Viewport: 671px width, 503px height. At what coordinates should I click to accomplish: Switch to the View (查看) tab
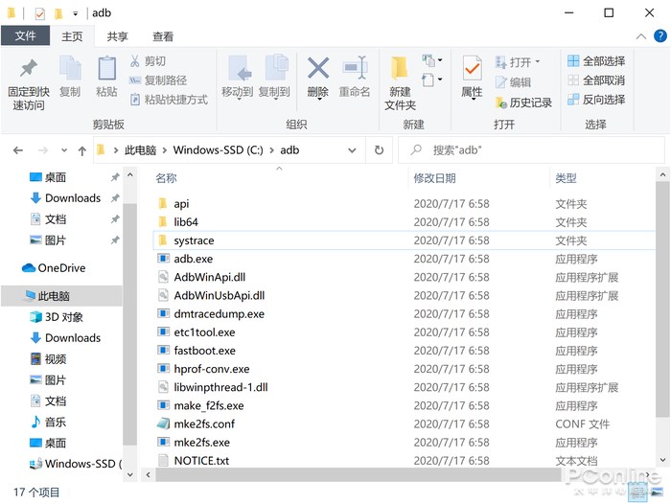pos(163,36)
